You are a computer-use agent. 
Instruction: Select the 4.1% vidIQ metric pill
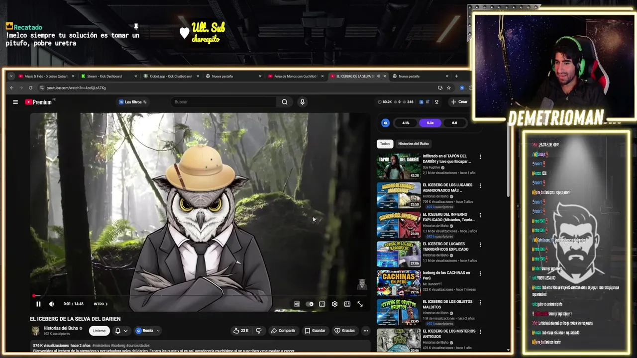[x=406, y=123]
